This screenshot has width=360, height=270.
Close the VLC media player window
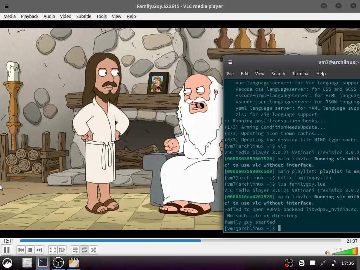tap(353, 6)
